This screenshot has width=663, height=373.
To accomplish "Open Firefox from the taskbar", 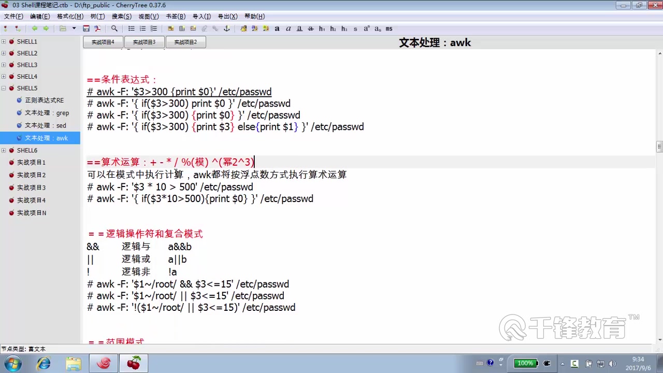I will pos(103,363).
